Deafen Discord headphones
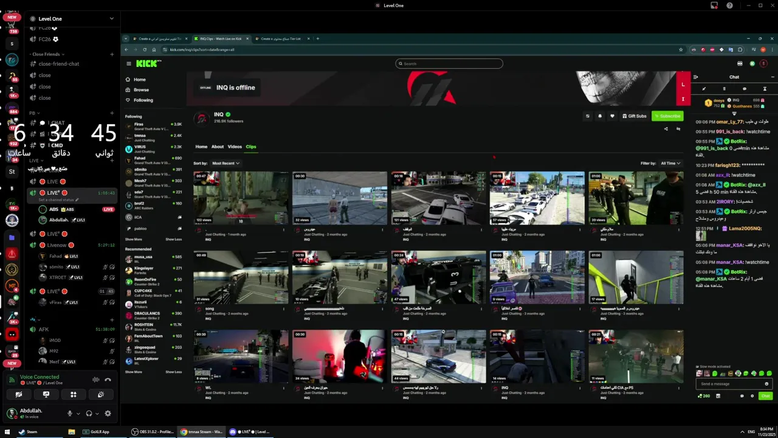The image size is (778, 438). coord(89,414)
